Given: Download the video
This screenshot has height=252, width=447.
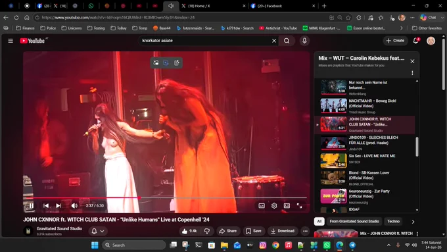Looking at the screenshot, I should click(x=283, y=231).
